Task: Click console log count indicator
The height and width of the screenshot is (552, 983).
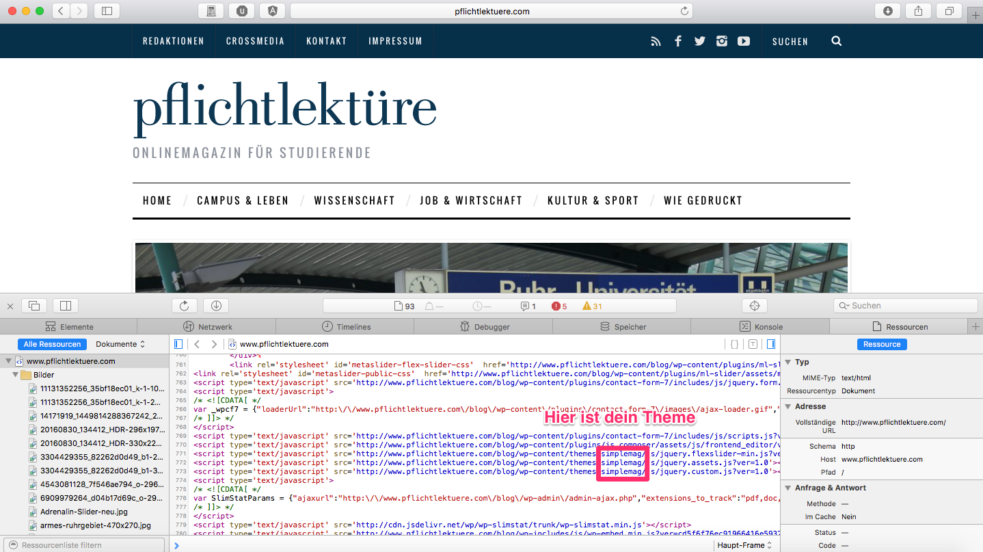Action: 528,306
